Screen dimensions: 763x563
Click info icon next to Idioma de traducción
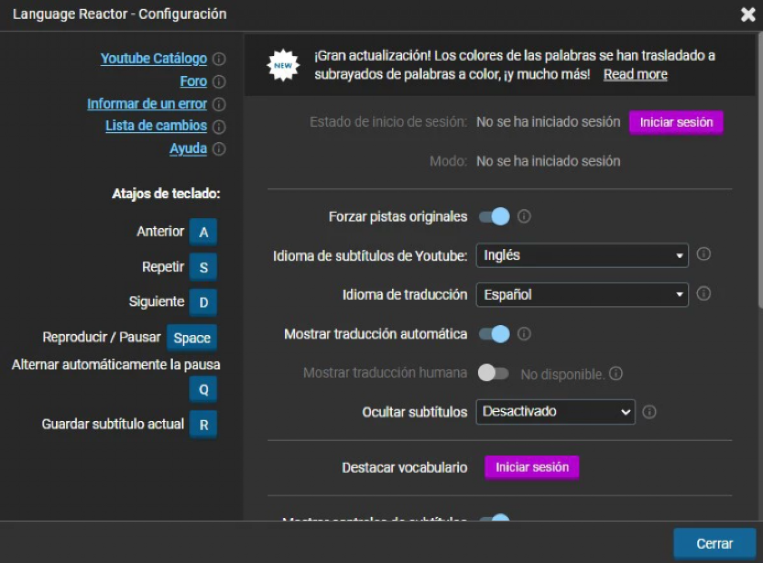pyautogui.click(x=703, y=294)
